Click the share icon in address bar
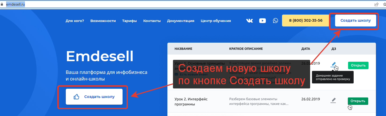This screenshot has width=386, height=116. pyautogui.click(x=376, y=4)
